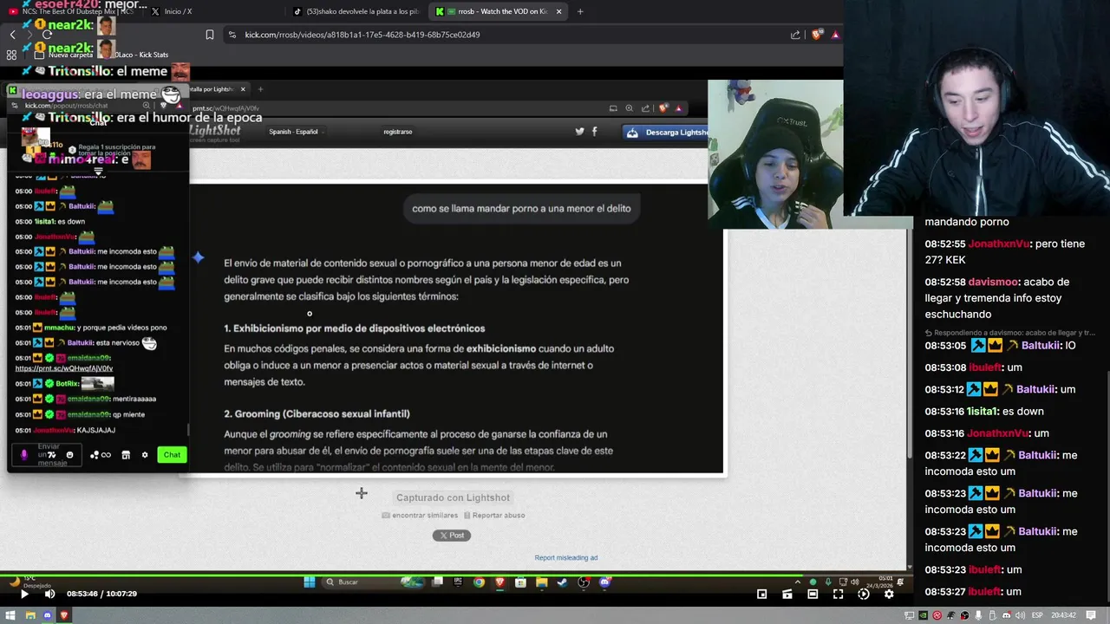Play the Kick VOD video
Screen dimensions: 1110x624
click(24, 594)
